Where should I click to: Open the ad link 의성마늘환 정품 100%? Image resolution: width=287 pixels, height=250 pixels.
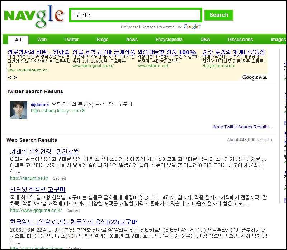pos(166,52)
